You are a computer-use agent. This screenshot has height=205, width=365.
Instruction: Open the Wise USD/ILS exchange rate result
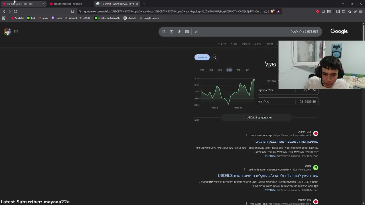268,176
